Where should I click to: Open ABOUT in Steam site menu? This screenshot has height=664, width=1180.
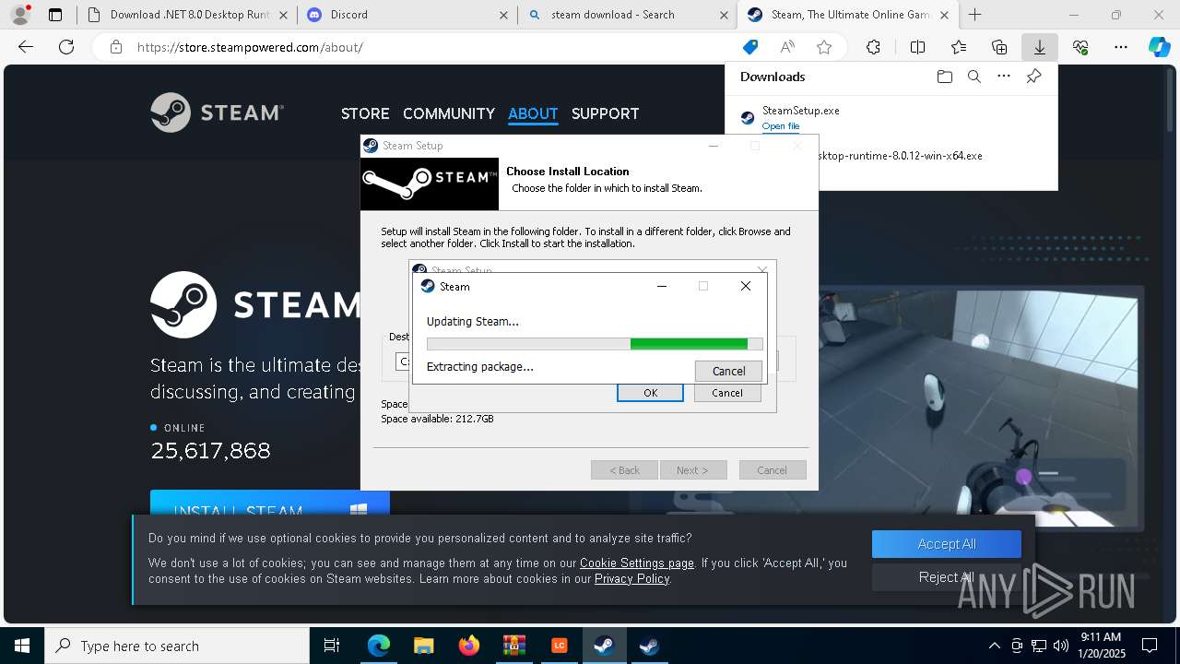coord(533,113)
